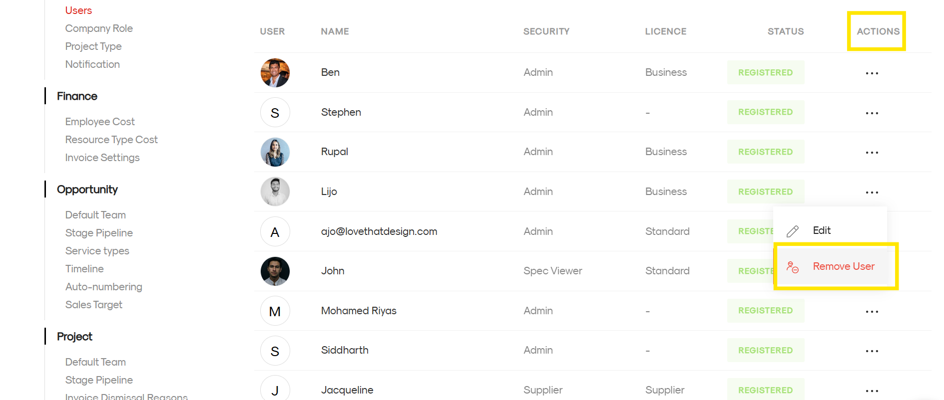The width and height of the screenshot is (944, 400).
Task: Open Opportunity Stage Pipeline settings
Action: coord(99,233)
